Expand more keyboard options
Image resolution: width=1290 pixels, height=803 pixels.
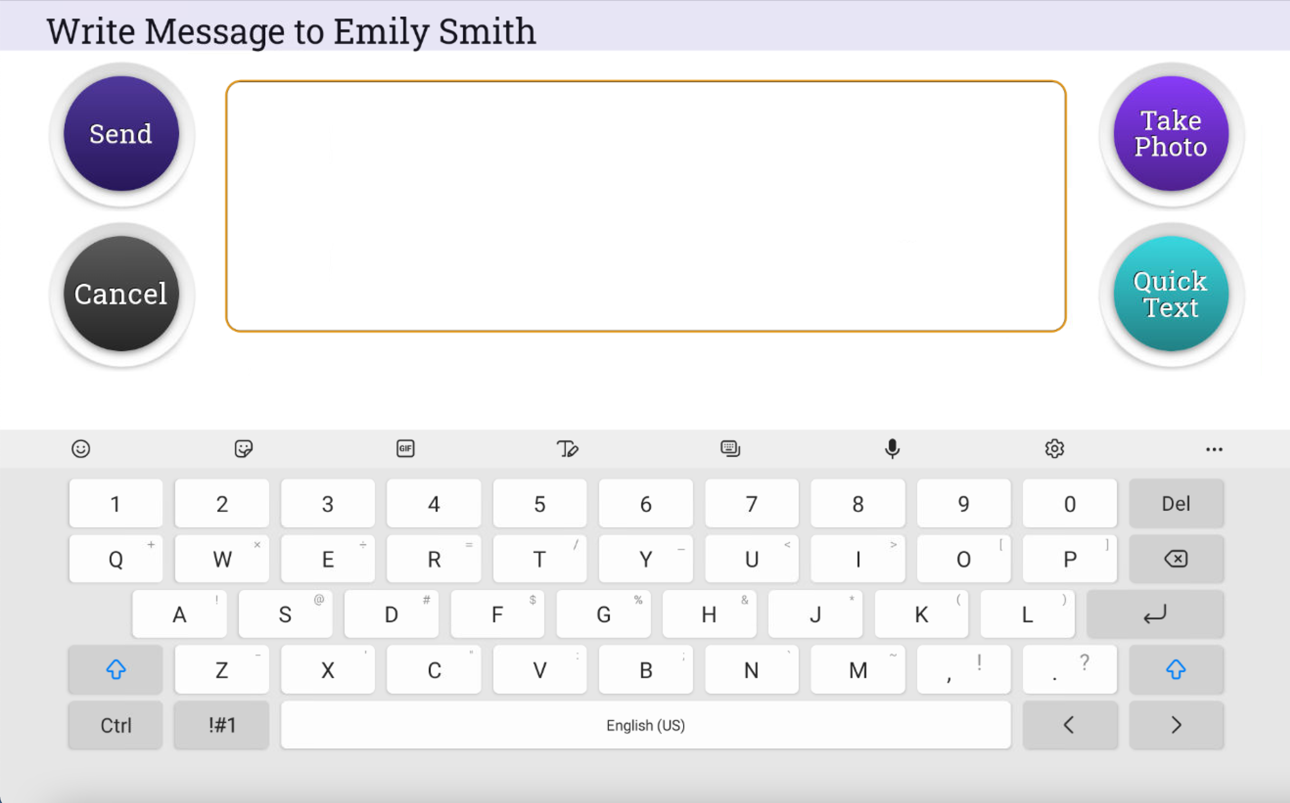pyautogui.click(x=1215, y=449)
